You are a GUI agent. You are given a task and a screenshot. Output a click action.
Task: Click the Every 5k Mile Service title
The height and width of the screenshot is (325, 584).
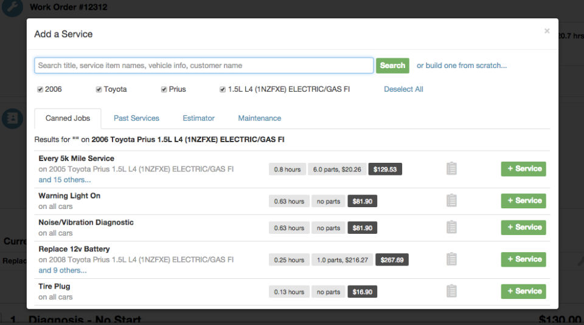(77, 159)
